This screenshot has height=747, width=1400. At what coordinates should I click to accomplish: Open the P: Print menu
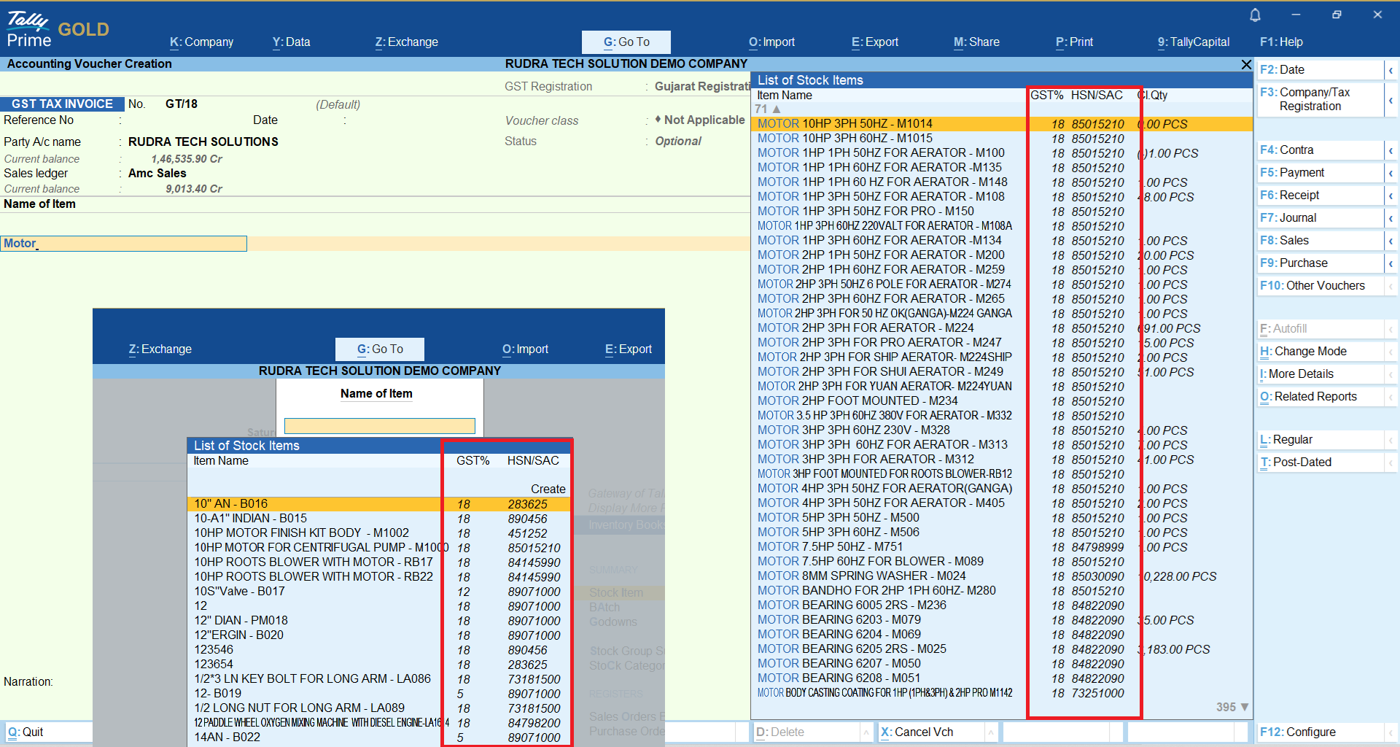[1074, 42]
